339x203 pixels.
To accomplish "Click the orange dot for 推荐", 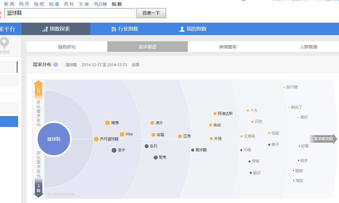I will pyautogui.click(x=107, y=123).
